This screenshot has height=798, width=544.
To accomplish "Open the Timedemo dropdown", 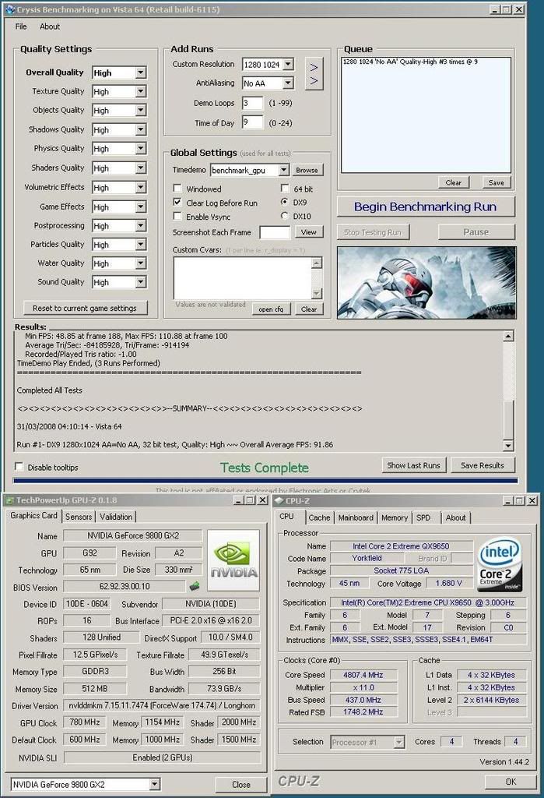I will pyautogui.click(x=284, y=170).
